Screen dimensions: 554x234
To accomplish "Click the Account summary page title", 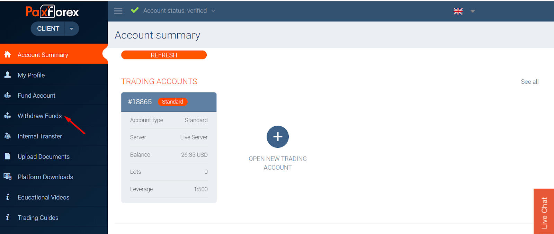I will [158, 35].
